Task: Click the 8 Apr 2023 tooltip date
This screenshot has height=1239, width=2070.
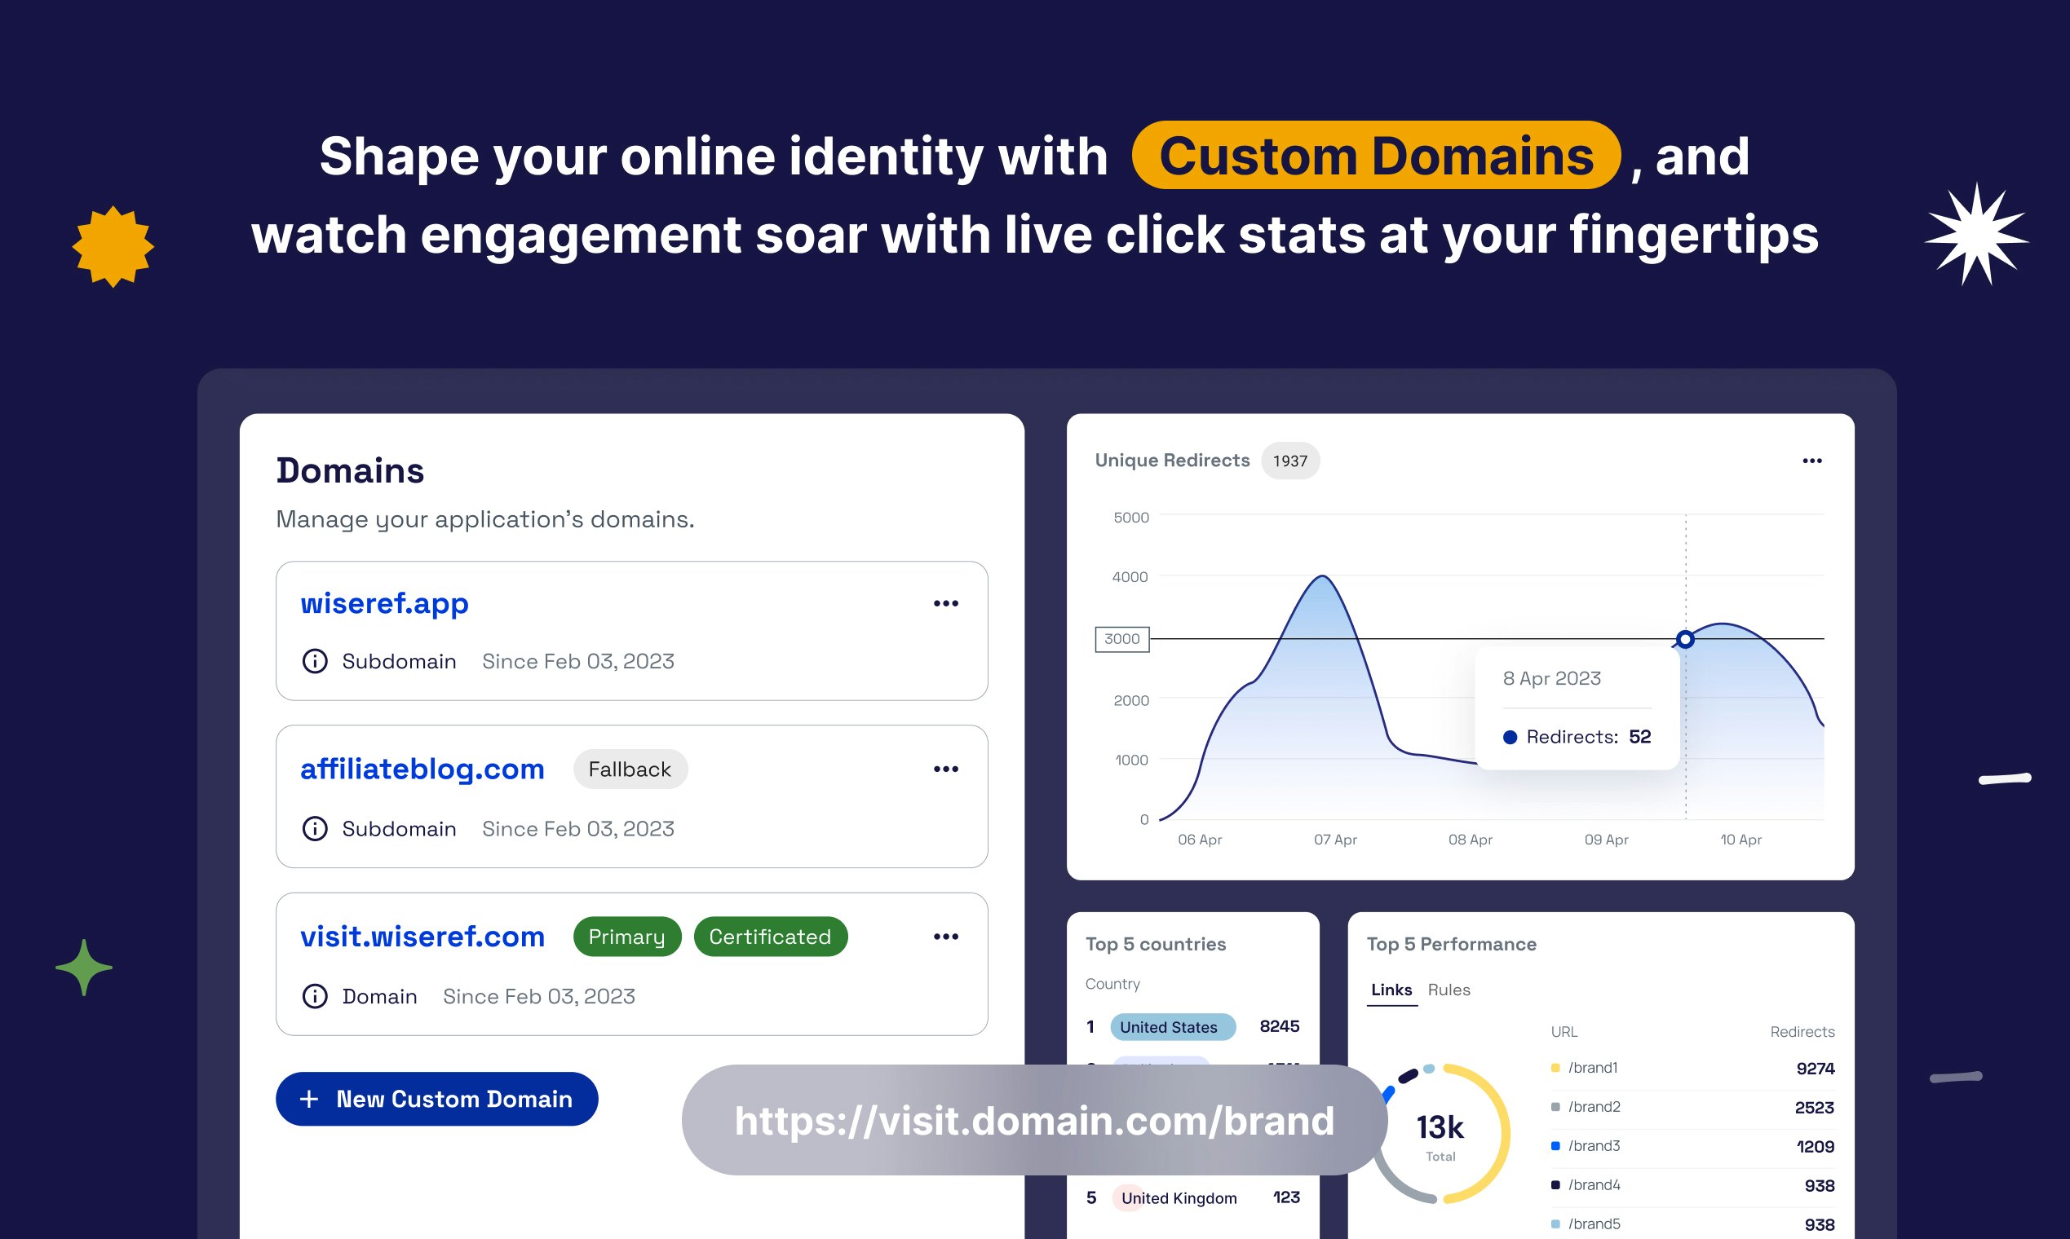Action: click(x=1551, y=678)
